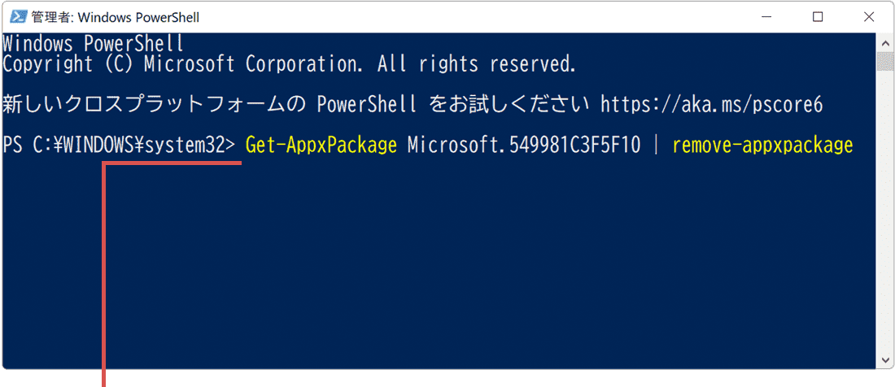
Task: Open the PowerShell system menu icon
Action: (x=14, y=16)
